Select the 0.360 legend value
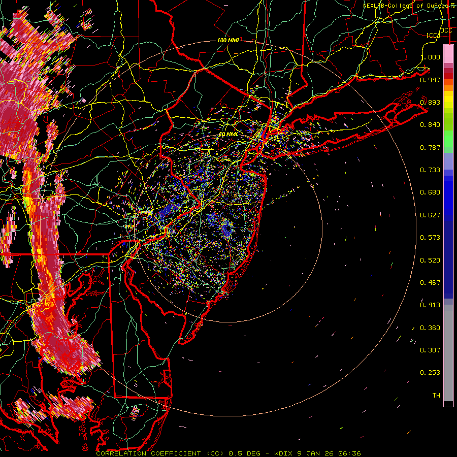This screenshot has height=457, width=457. (430, 328)
